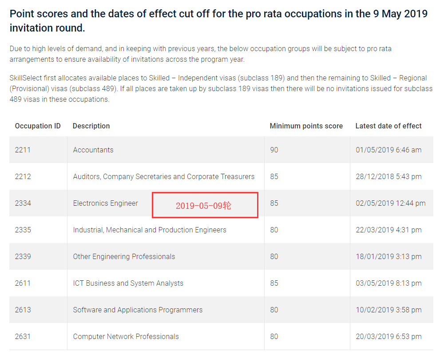This screenshot has height=355, width=444.
Task: Click the Description column header
Action: click(x=91, y=126)
